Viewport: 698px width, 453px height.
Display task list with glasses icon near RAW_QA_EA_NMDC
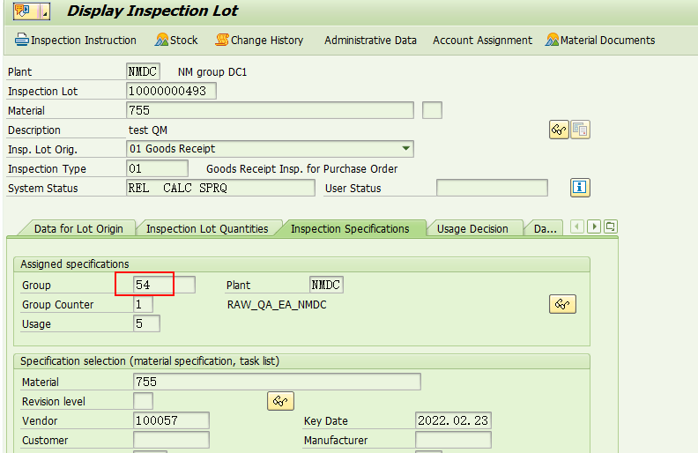tap(562, 304)
